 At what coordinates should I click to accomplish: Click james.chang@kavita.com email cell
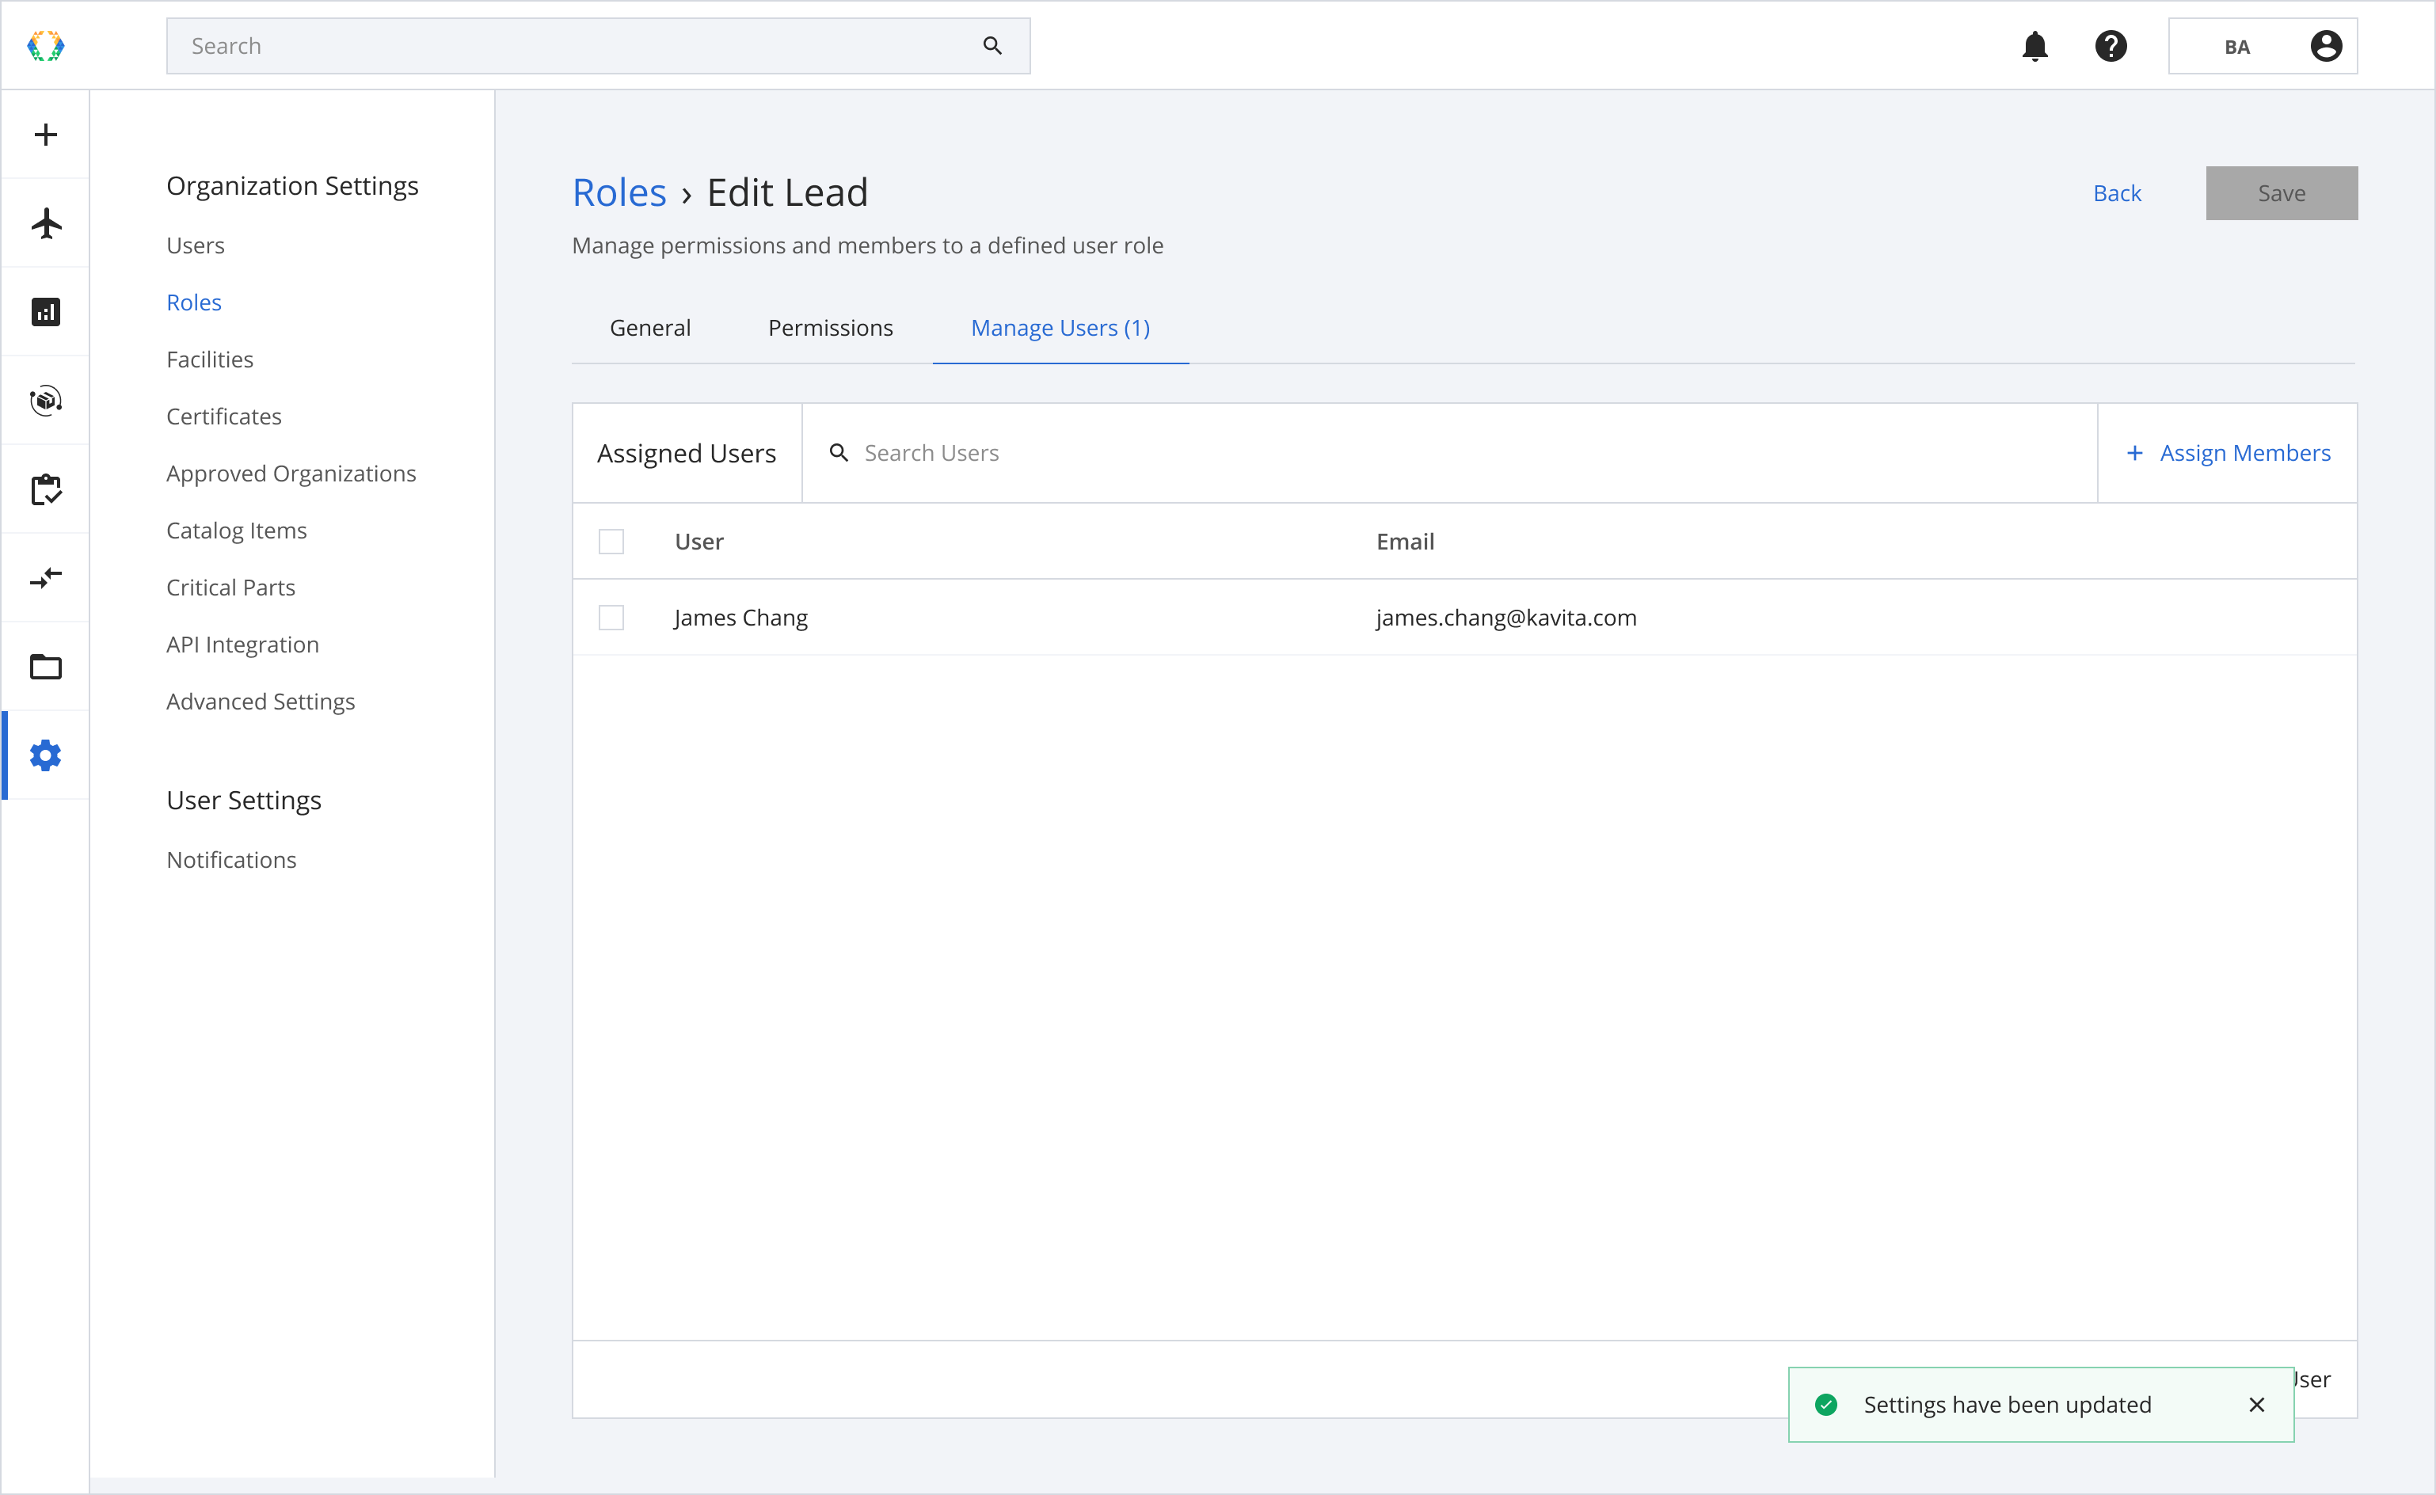coord(1505,618)
